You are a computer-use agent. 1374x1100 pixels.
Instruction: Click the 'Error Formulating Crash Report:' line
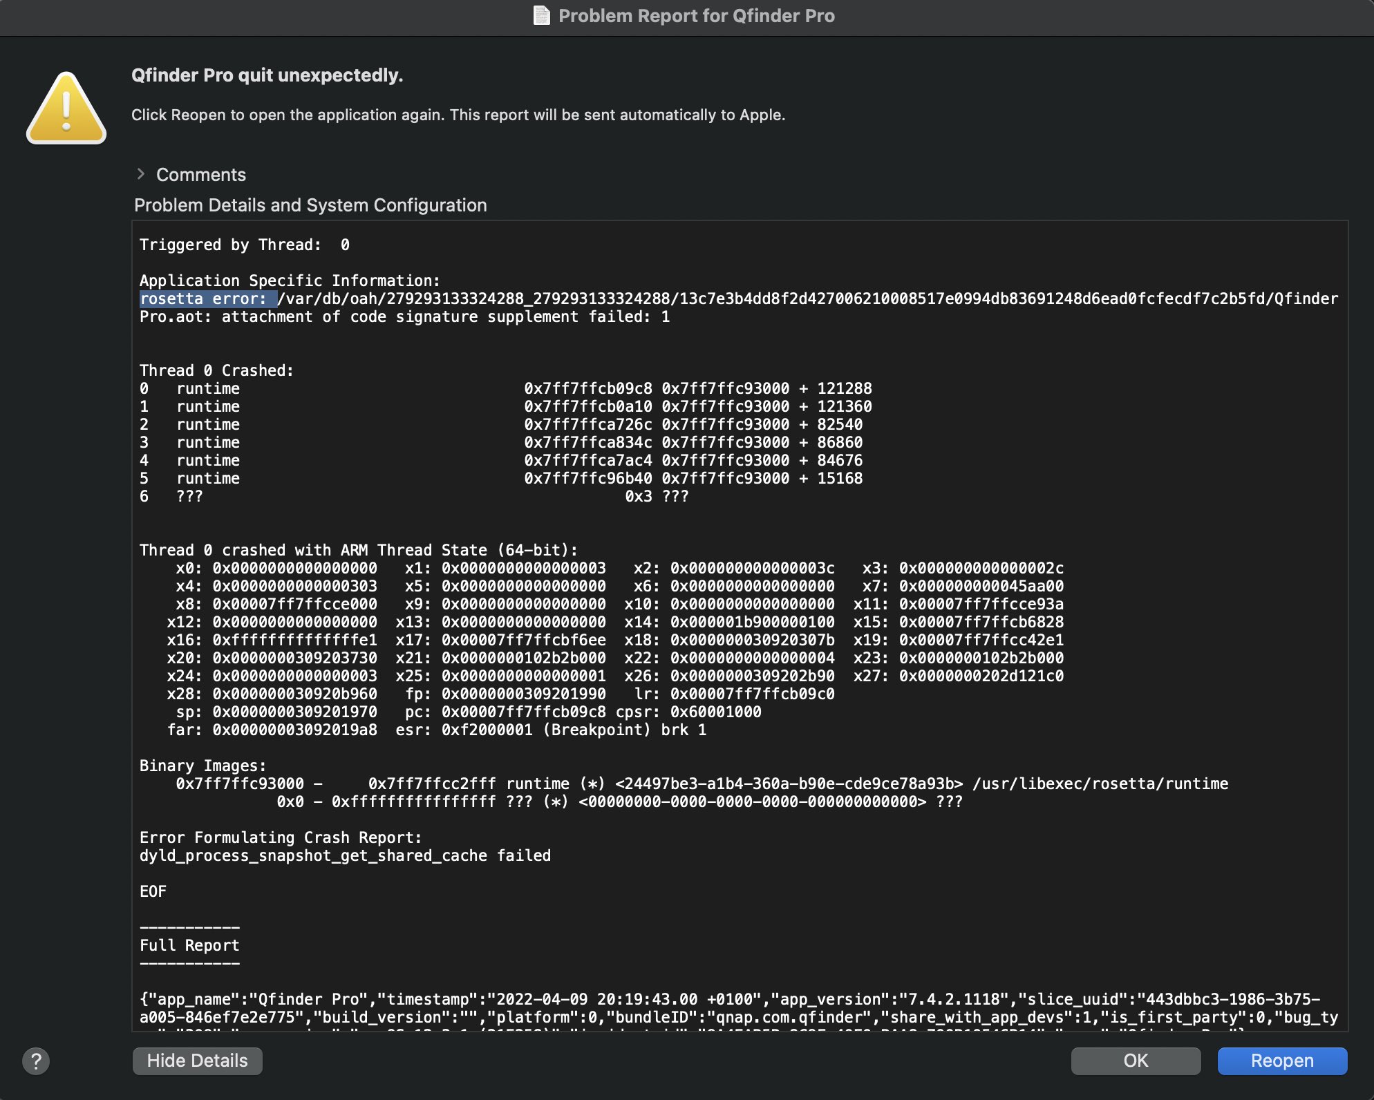pyautogui.click(x=280, y=837)
